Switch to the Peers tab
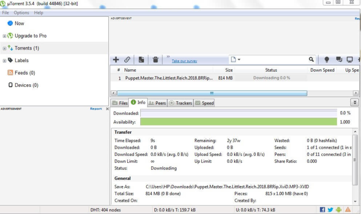Screen dimensions: 361x214 [157, 103]
